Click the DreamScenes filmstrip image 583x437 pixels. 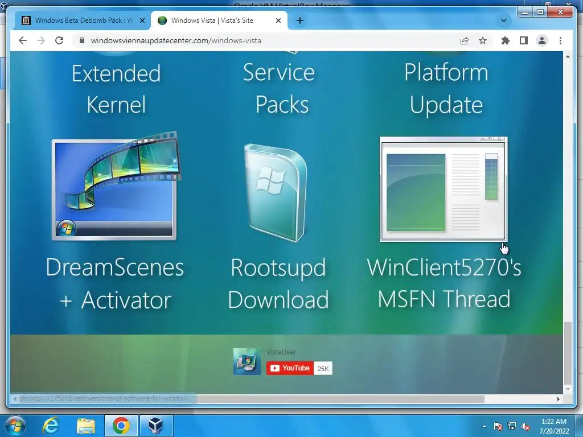pos(116,186)
